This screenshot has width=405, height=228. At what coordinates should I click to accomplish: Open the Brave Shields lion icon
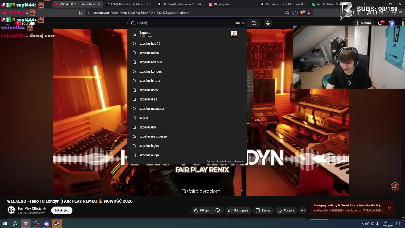pos(302,13)
